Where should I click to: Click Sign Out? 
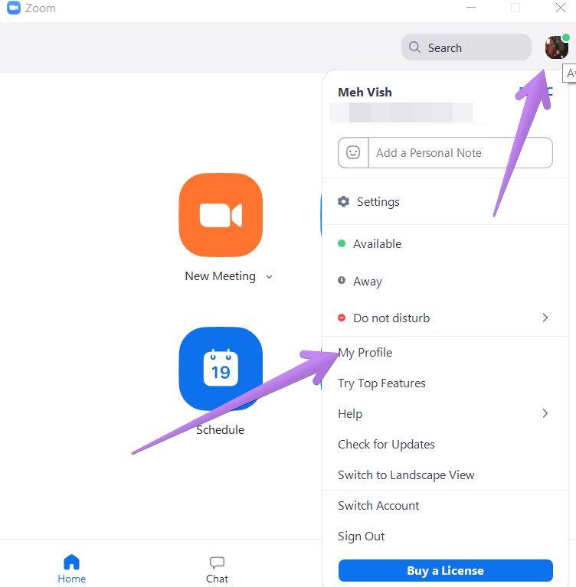click(x=361, y=536)
